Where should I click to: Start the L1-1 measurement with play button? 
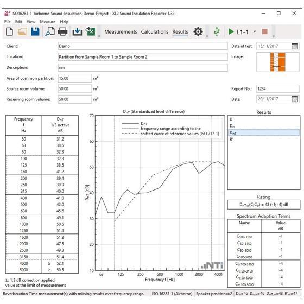pyautogui.click(x=231, y=31)
